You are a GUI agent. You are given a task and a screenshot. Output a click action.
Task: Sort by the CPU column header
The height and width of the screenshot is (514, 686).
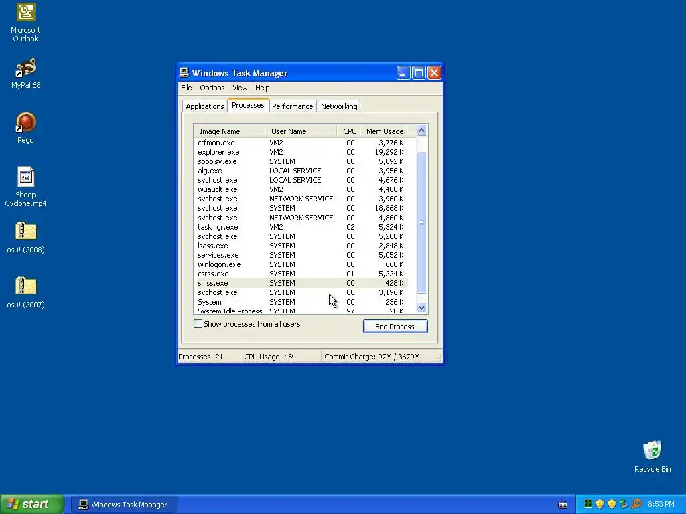pos(349,131)
